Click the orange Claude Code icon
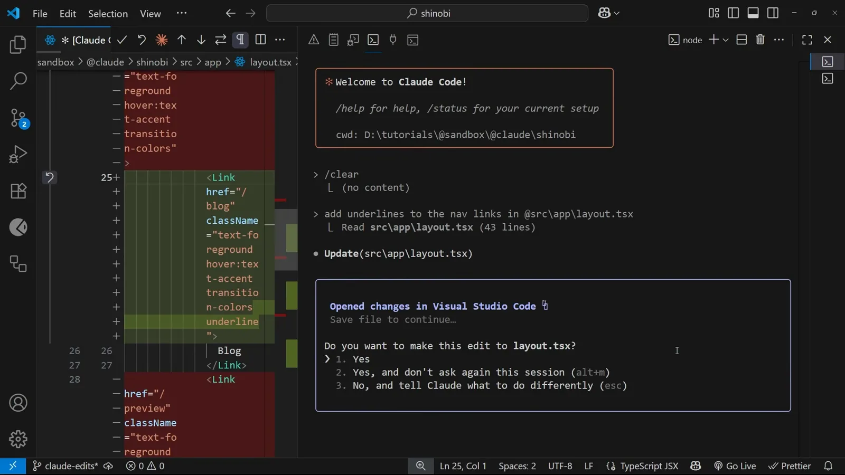Viewport: 845px width, 475px height. click(x=162, y=40)
